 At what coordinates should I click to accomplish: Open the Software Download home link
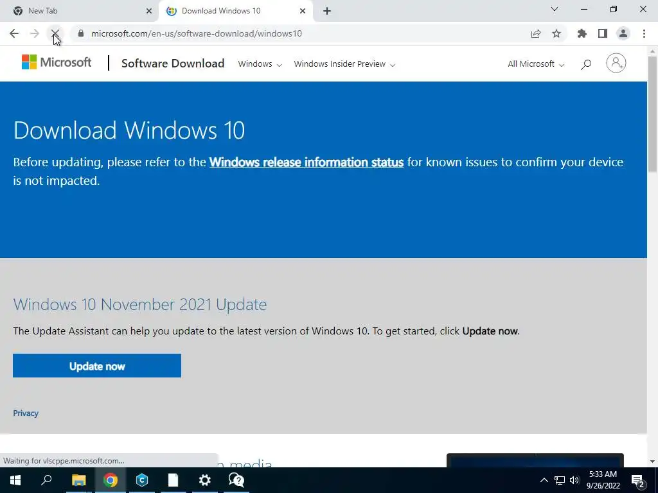point(173,64)
